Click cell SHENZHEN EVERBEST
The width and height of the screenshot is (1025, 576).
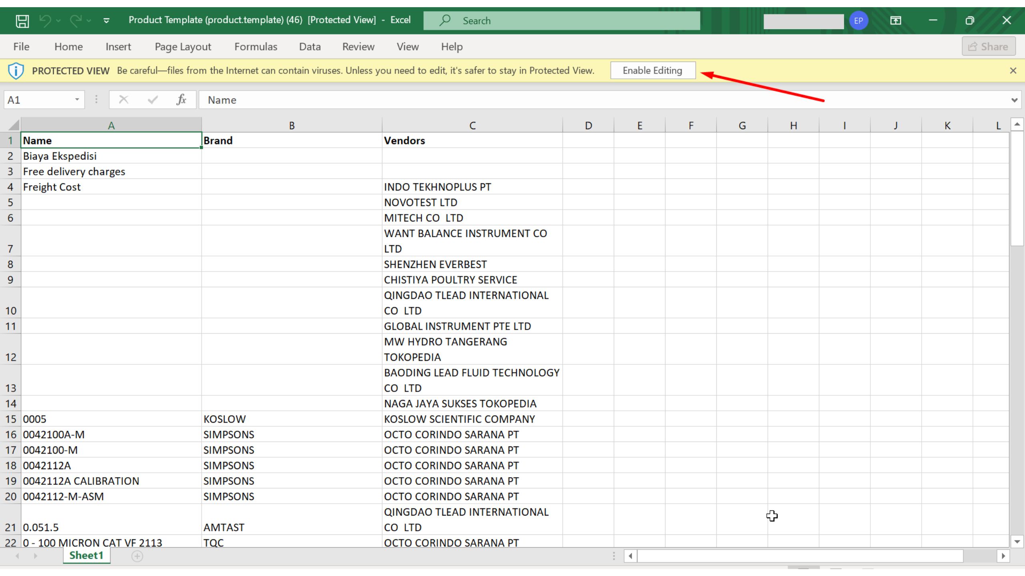point(472,264)
